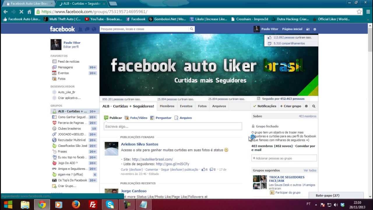Open privacy shortcuts lock icon

[x=308, y=29]
